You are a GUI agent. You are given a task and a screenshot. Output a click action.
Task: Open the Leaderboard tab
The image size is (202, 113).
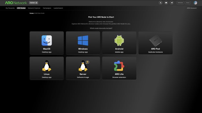[58, 8]
